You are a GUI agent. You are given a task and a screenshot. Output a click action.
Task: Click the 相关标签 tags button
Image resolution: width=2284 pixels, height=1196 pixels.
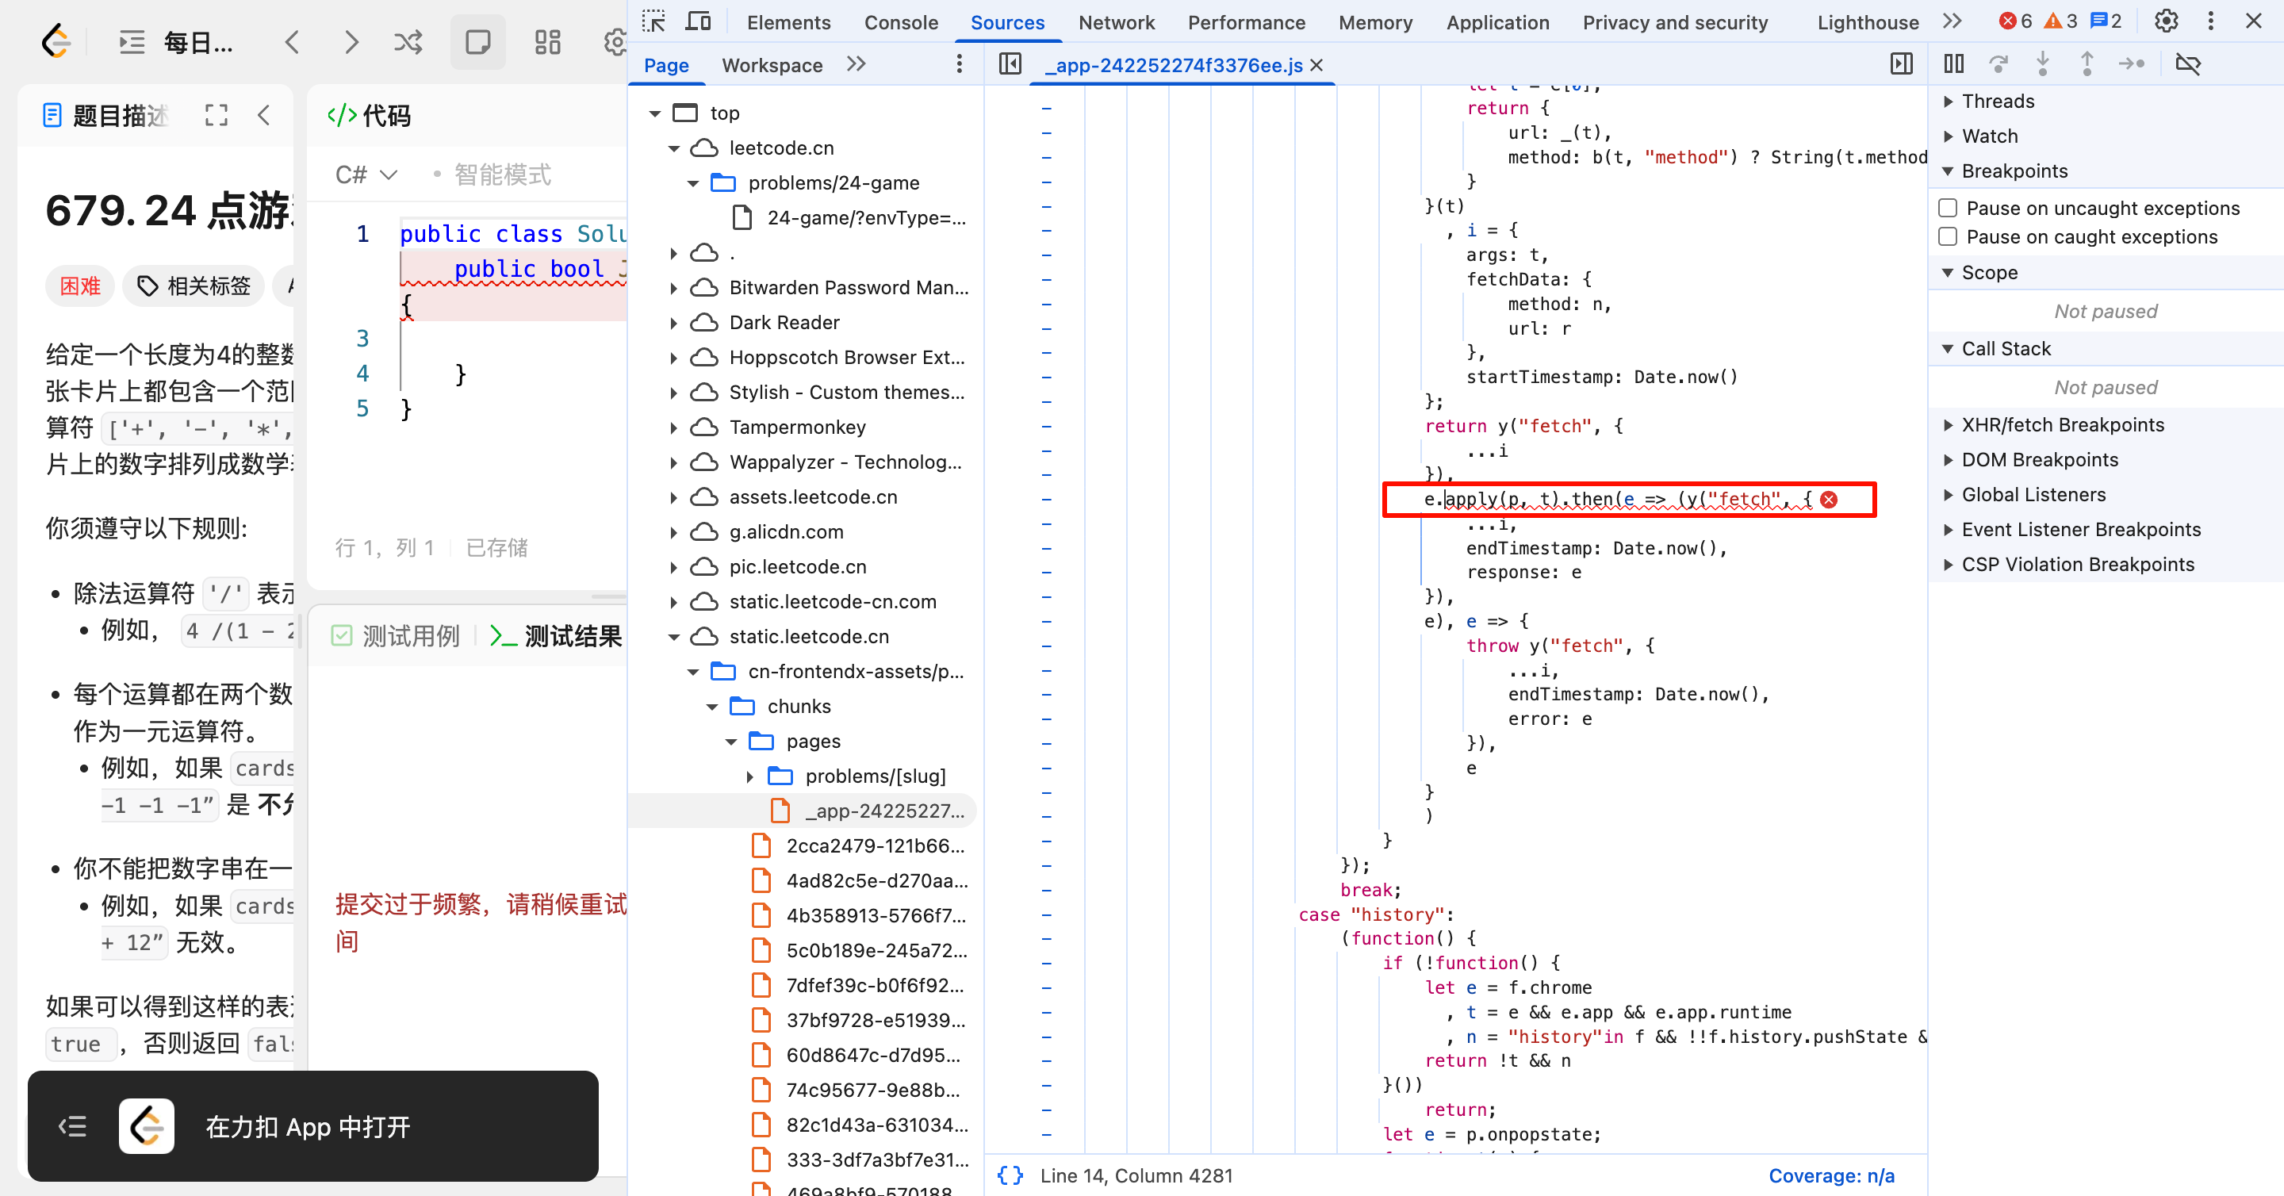click(194, 286)
